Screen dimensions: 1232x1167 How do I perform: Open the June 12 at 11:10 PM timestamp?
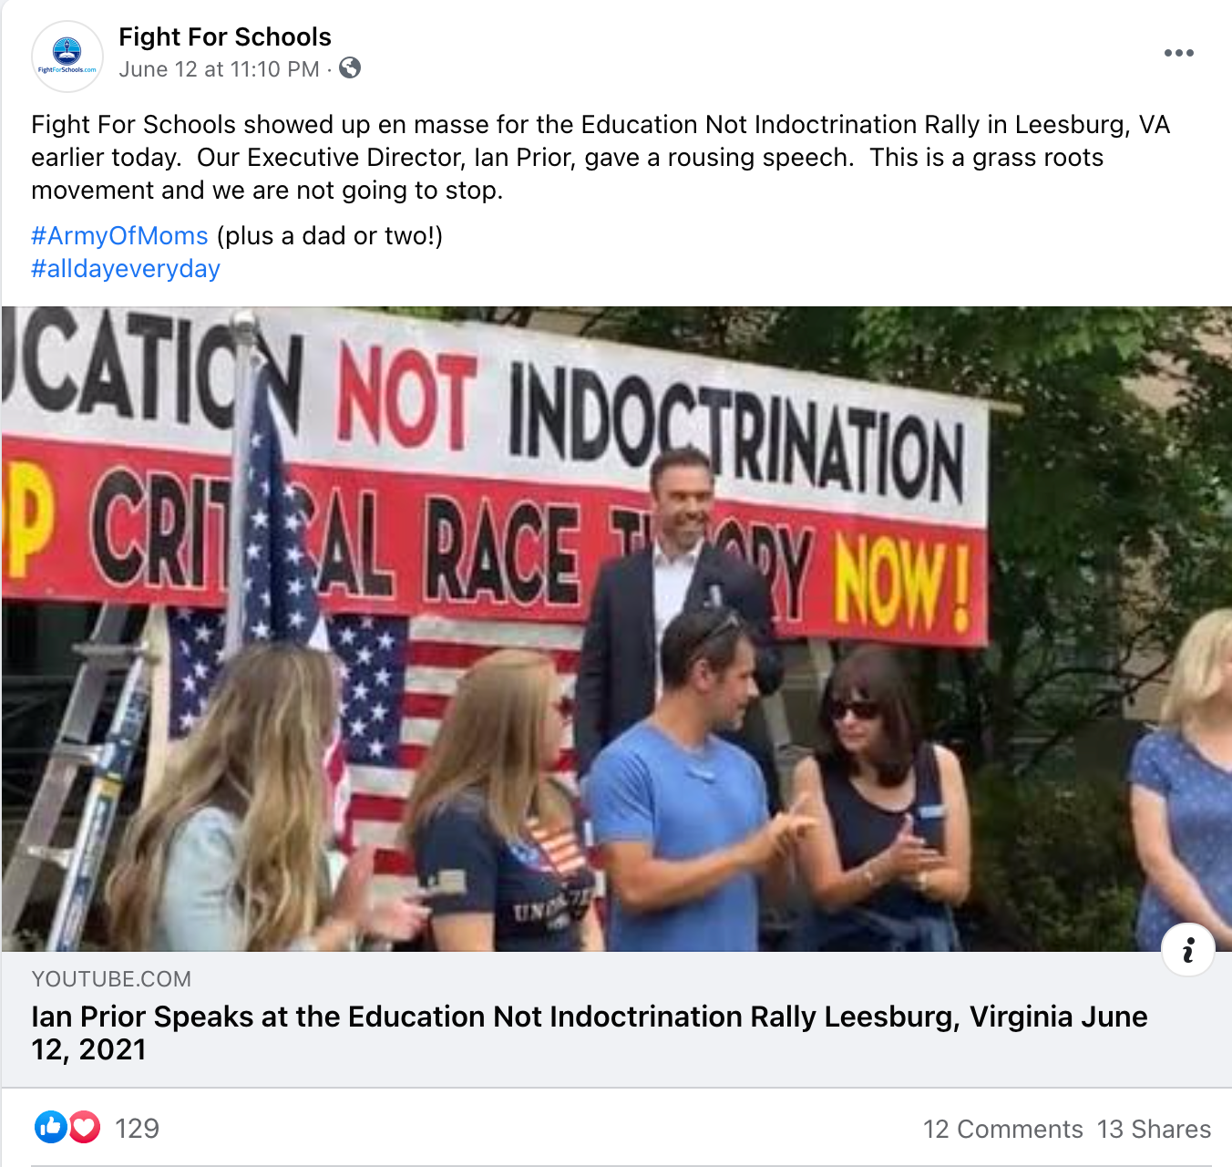pos(219,69)
